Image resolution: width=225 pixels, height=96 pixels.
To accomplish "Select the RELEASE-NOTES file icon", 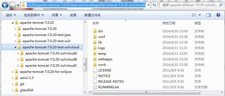I will coord(95,81).
